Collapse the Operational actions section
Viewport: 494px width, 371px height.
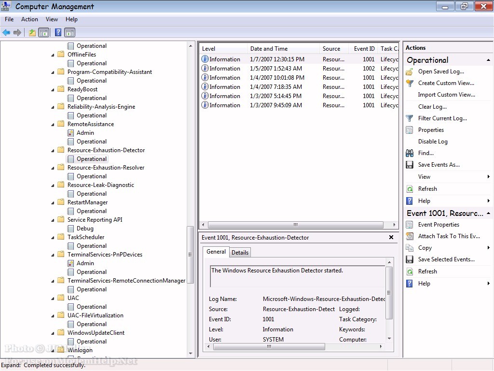point(488,60)
